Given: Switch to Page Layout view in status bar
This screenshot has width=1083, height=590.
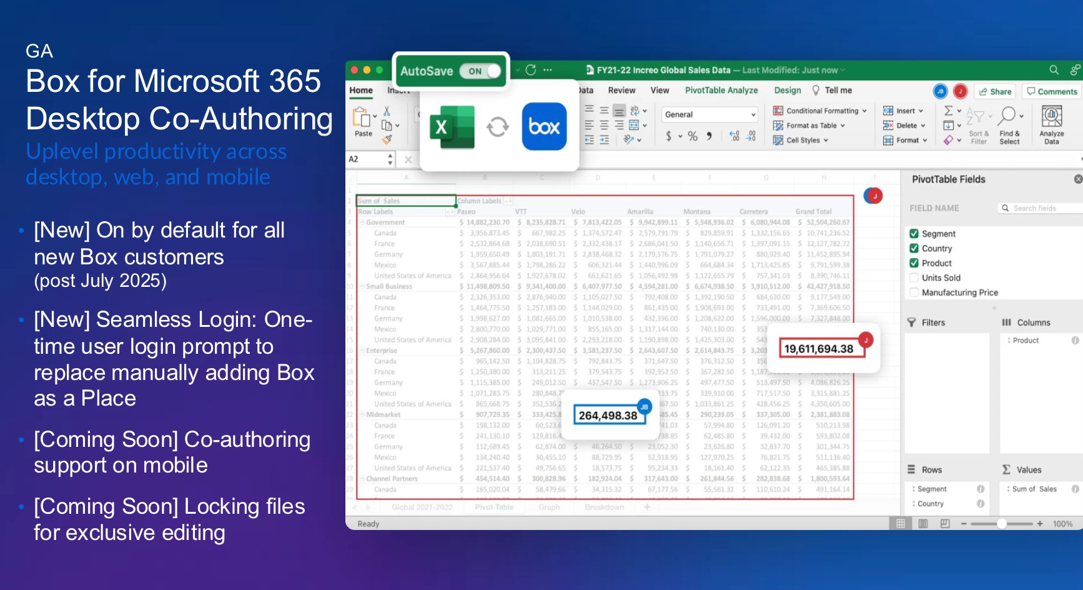Looking at the screenshot, I should pos(923,524).
